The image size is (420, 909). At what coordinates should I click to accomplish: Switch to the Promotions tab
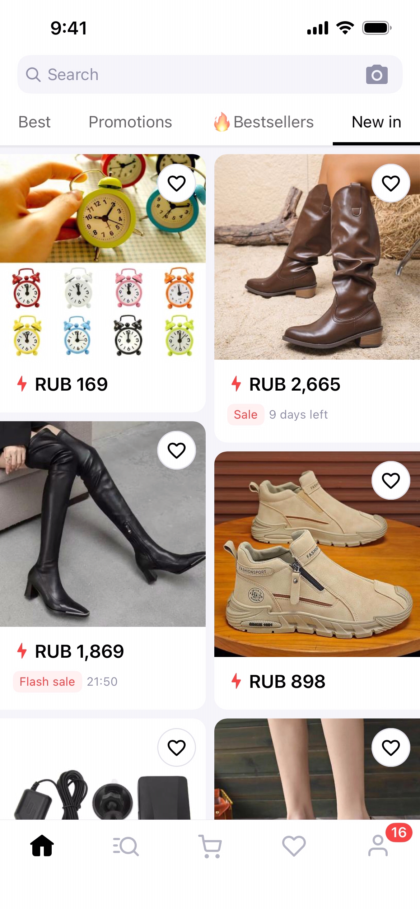tap(130, 122)
